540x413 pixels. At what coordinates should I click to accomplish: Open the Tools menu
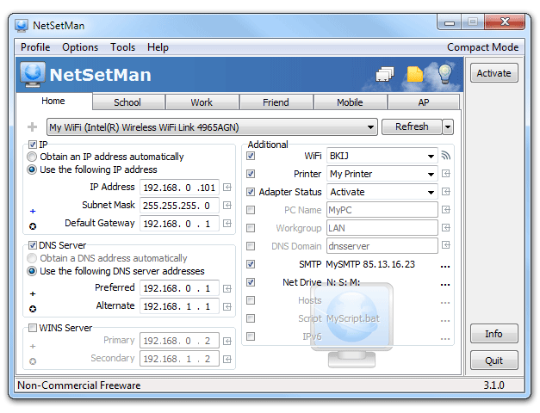coord(123,47)
